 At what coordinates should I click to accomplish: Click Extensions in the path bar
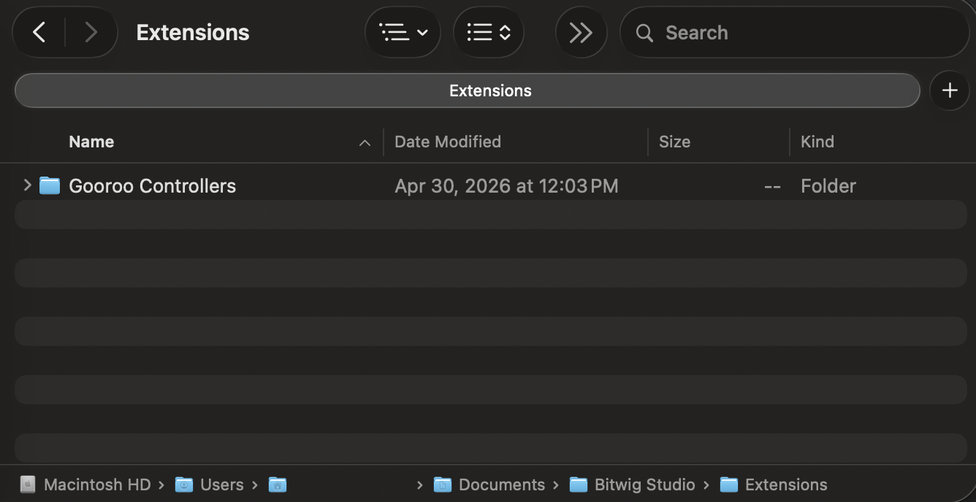(774, 484)
